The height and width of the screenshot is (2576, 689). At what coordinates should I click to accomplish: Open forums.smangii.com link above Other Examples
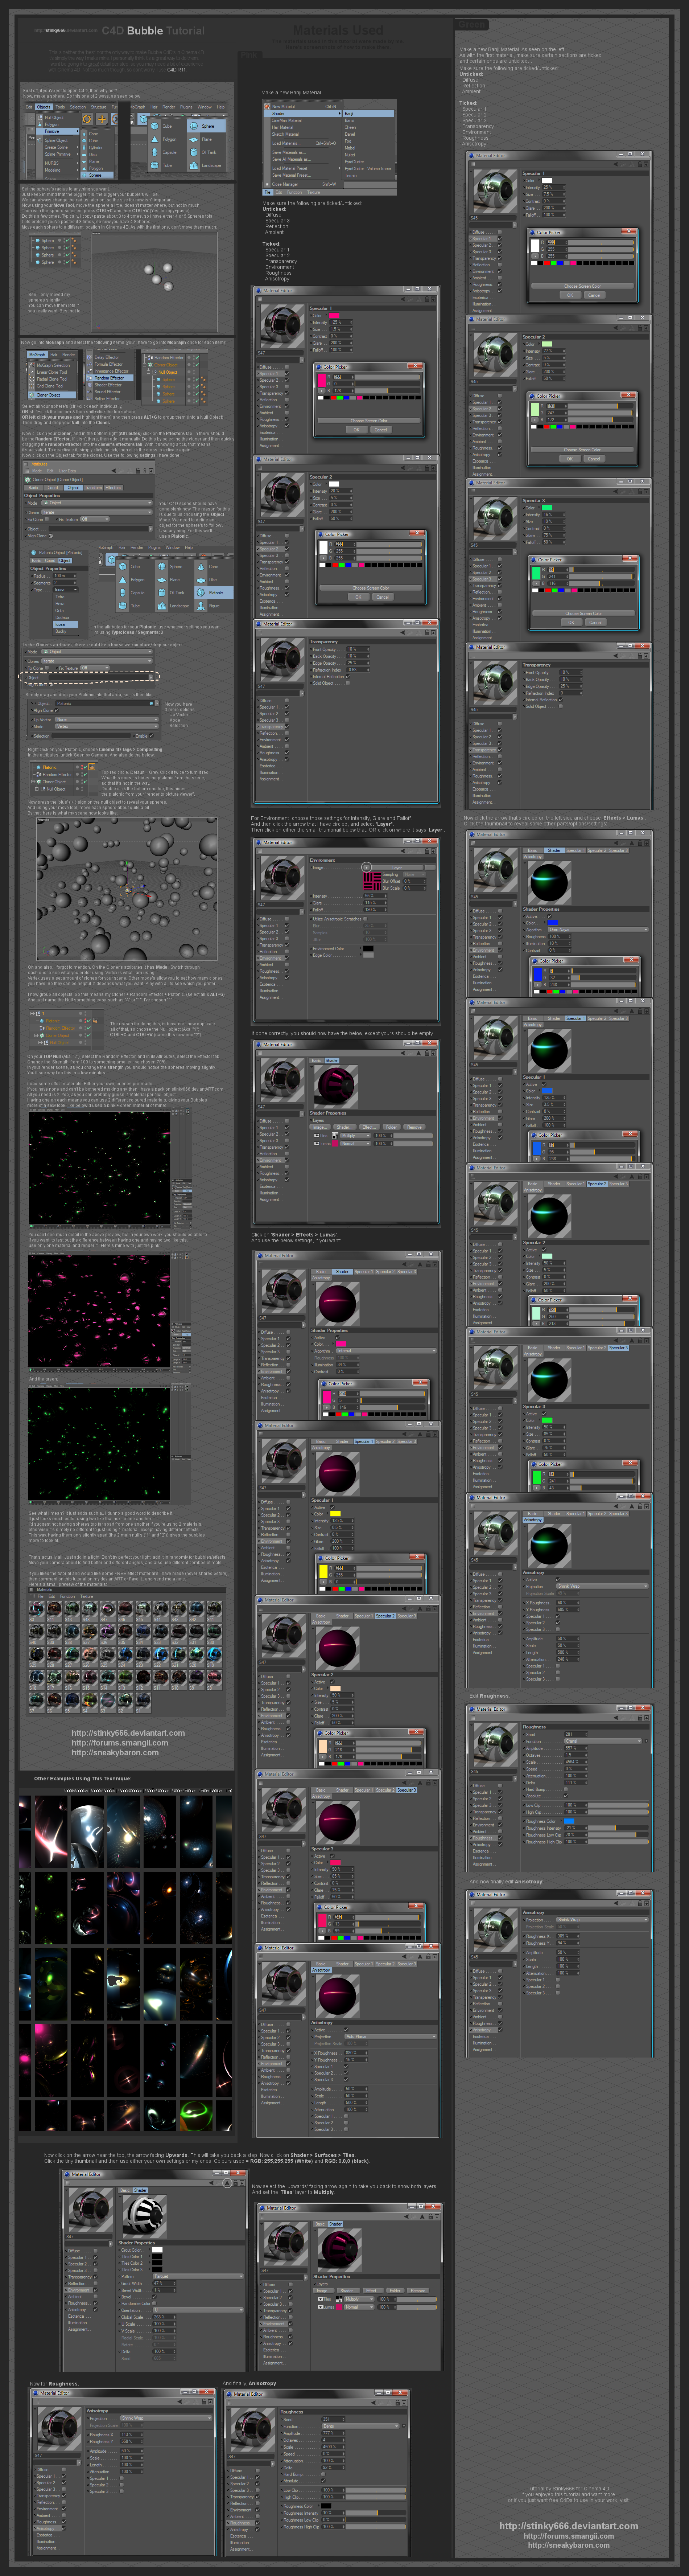(x=120, y=1743)
